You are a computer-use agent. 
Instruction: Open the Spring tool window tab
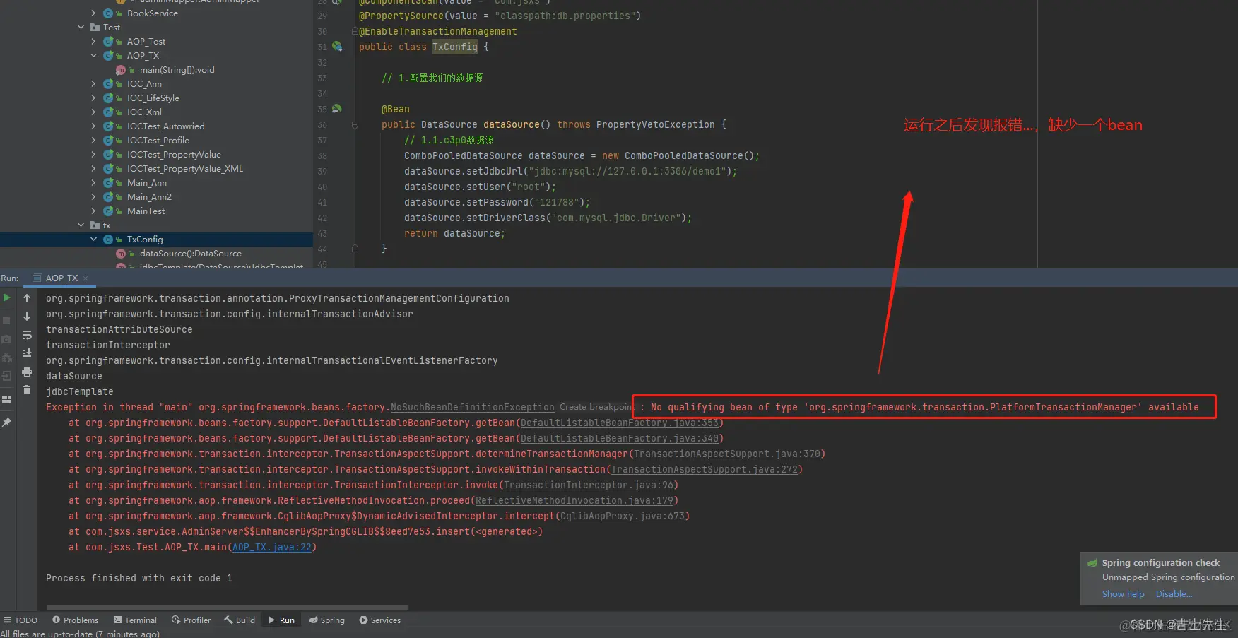[x=327, y=620]
